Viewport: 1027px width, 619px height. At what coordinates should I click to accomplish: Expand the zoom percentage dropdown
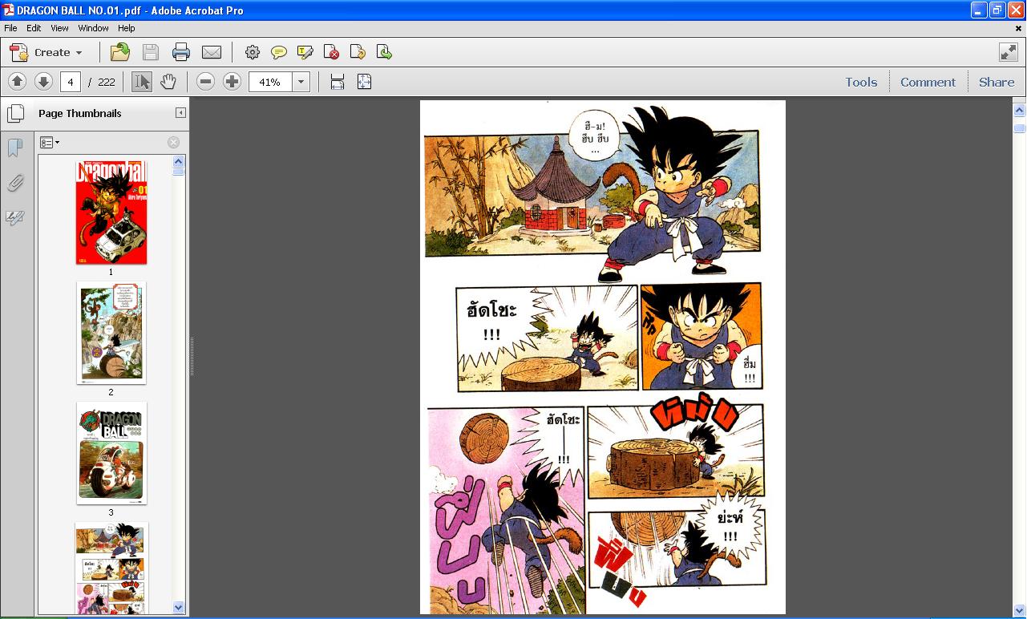pyautogui.click(x=301, y=81)
